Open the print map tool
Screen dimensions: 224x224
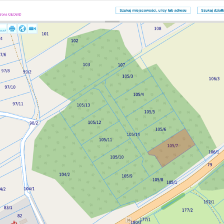point(12,29)
